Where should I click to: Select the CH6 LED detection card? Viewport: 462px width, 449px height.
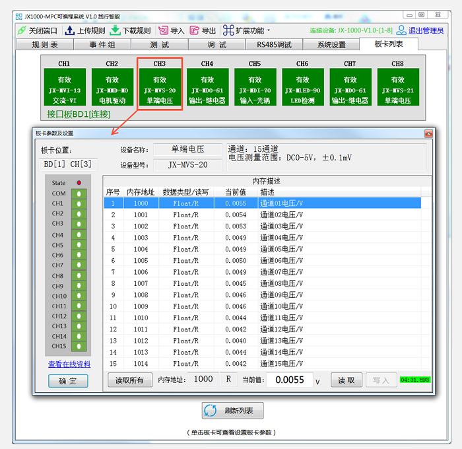[x=303, y=86]
